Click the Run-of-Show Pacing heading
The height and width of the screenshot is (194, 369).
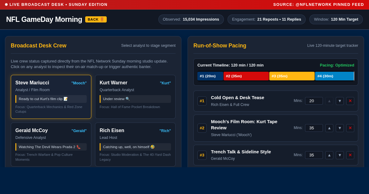click(220, 46)
